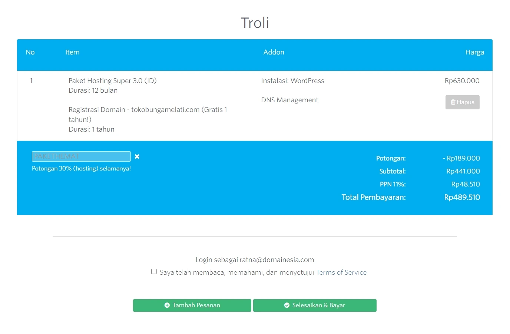Click the PAKETHEMAT promo code field
Image resolution: width=510 pixels, height=334 pixels.
tap(81, 156)
